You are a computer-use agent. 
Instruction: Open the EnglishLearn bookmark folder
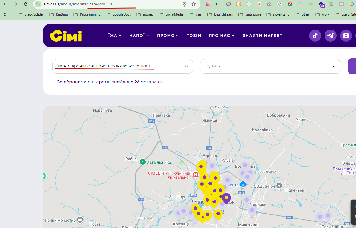coord(220,14)
